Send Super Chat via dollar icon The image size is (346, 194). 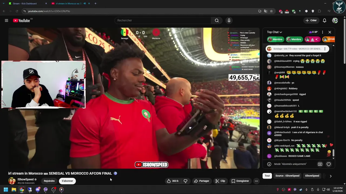320,164
